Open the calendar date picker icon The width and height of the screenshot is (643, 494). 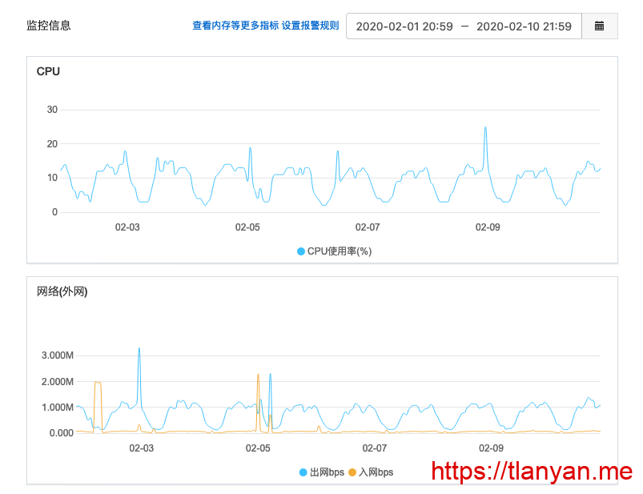pyautogui.click(x=599, y=26)
